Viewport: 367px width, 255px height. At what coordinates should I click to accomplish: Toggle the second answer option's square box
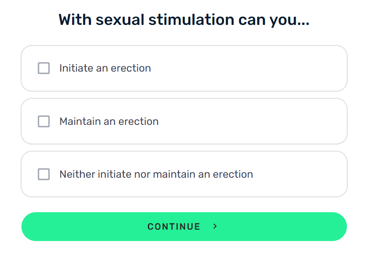pos(44,121)
